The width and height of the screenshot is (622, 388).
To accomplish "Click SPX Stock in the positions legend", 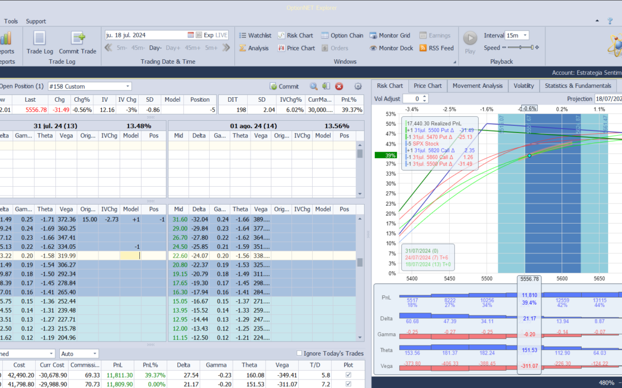I will (425, 144).
